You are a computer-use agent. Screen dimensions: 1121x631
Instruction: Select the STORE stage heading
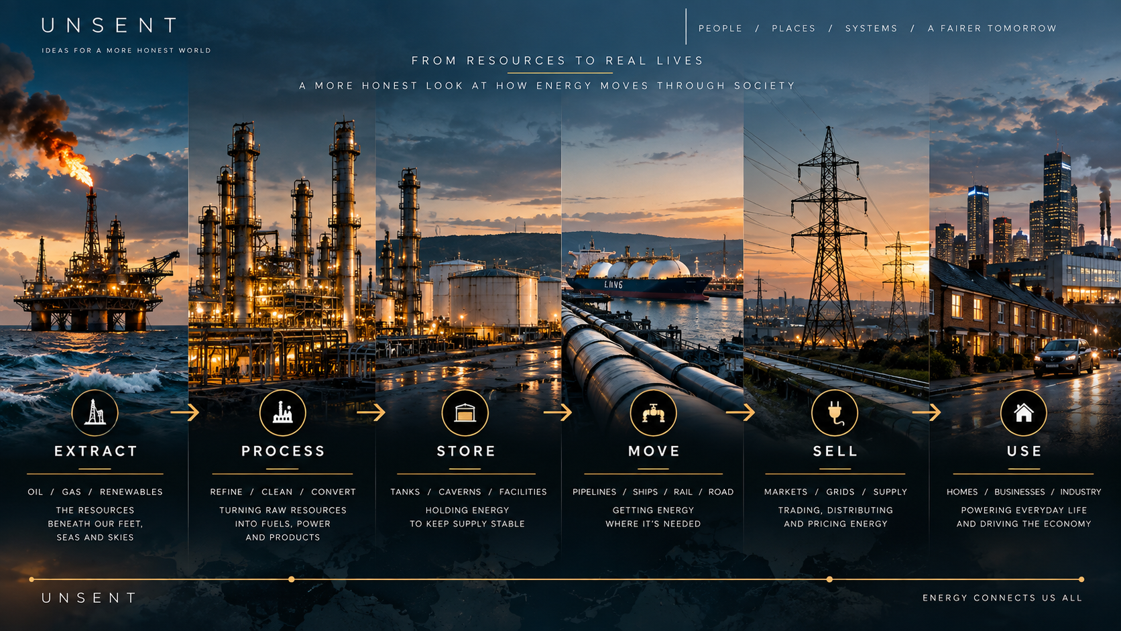pos(466,451)
